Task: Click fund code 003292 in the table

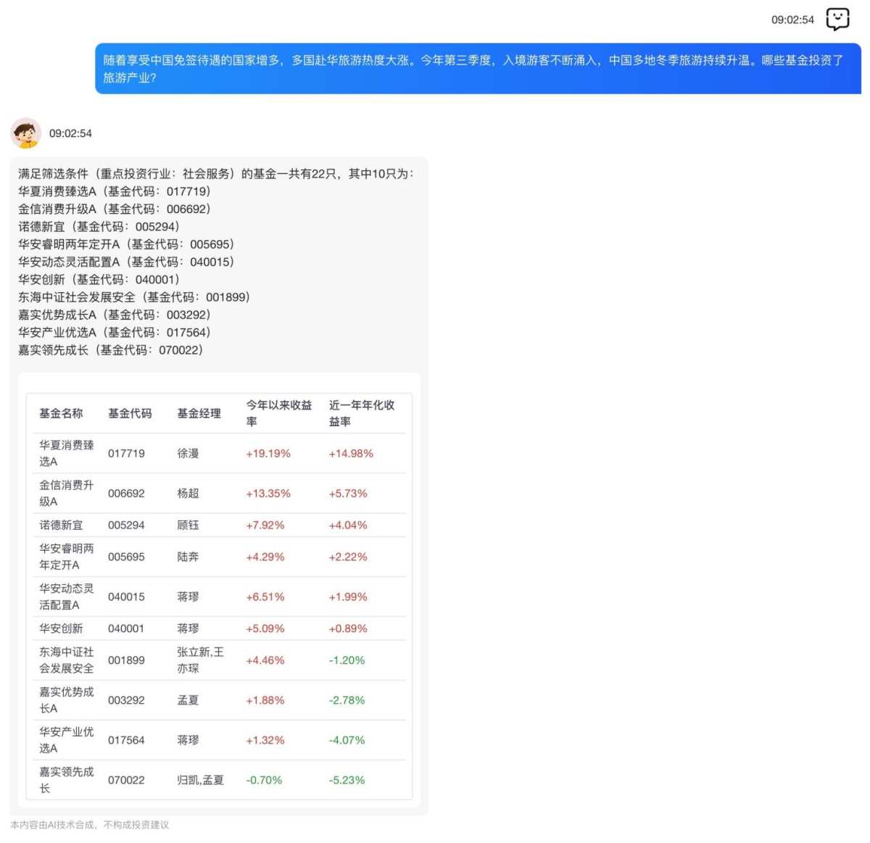Action: coord(126,701)
